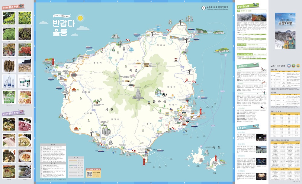Click the blue fountain spring icon in the north
302x184 pixels.
(x=131, y=49)
